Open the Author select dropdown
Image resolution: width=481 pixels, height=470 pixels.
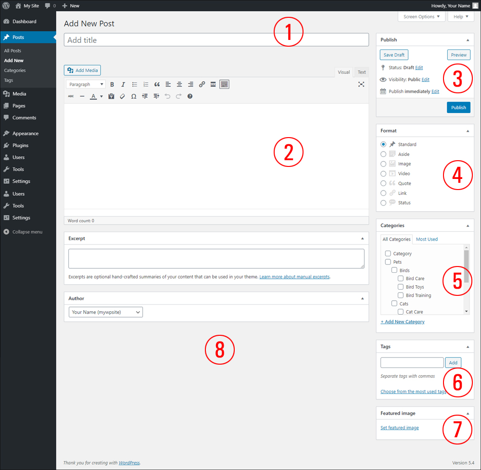(x=105, y=312)
